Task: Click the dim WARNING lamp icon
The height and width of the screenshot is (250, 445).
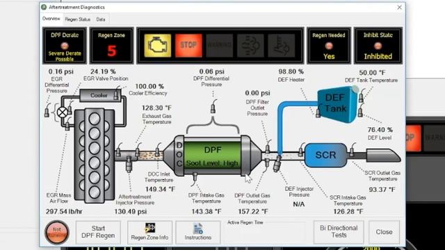Action: pos(220,46)
